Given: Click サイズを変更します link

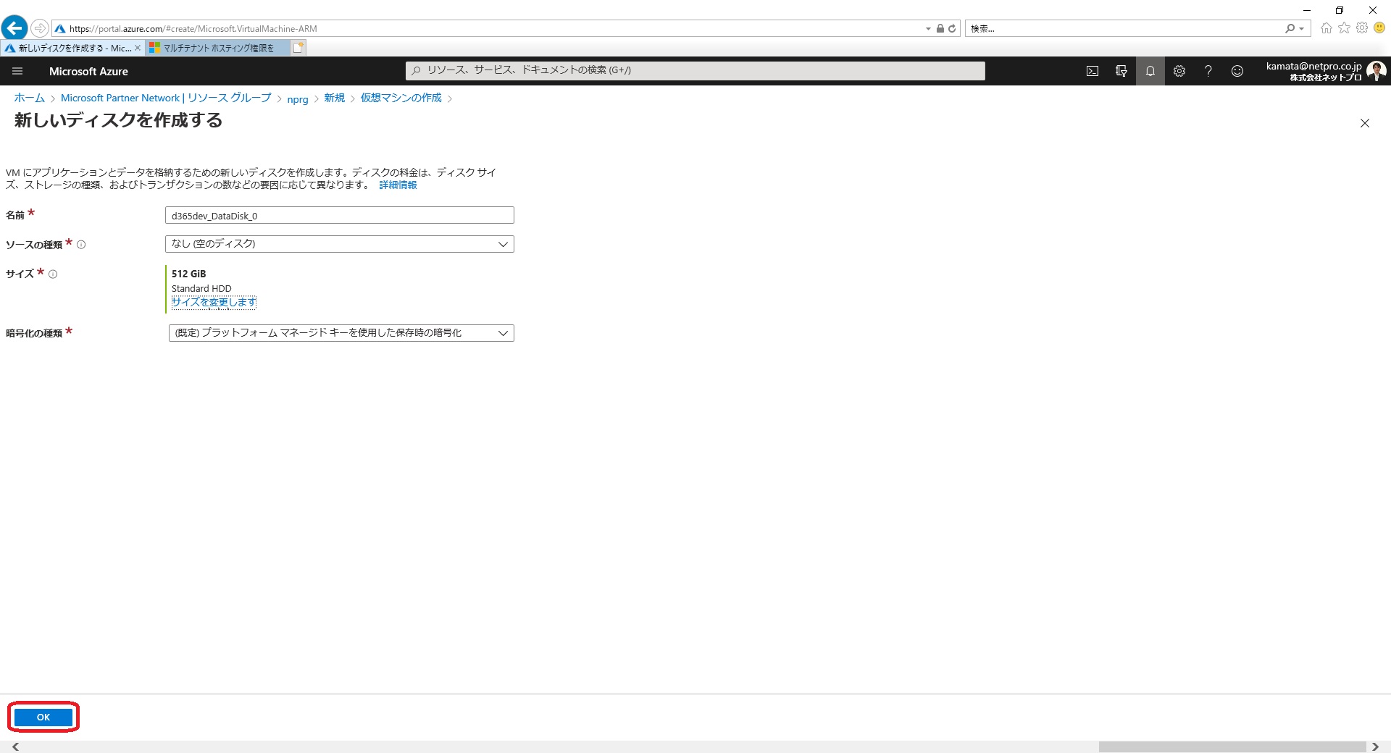Looking at the screenshot, I should [x=214, y=302].
